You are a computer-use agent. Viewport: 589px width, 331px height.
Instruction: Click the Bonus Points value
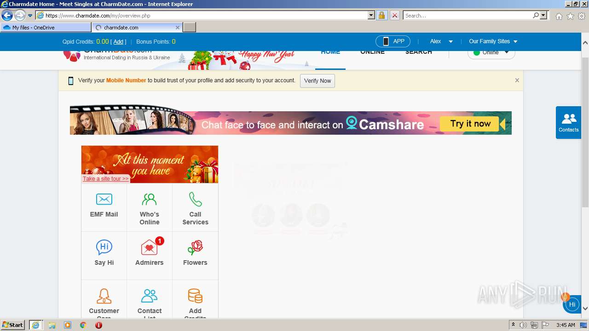174,42
